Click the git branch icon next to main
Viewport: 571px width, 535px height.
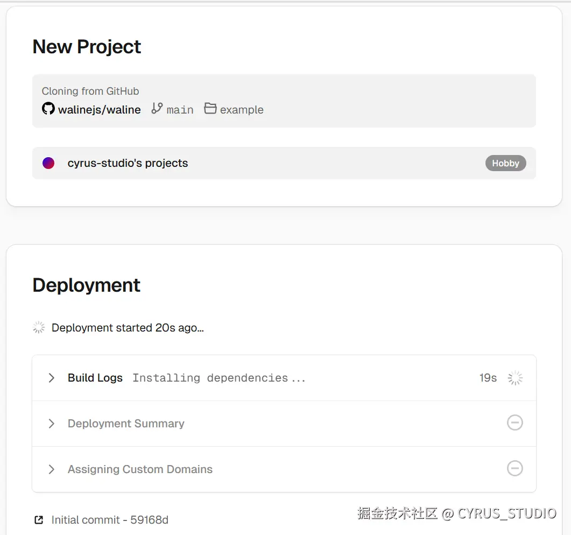[157, 108]
